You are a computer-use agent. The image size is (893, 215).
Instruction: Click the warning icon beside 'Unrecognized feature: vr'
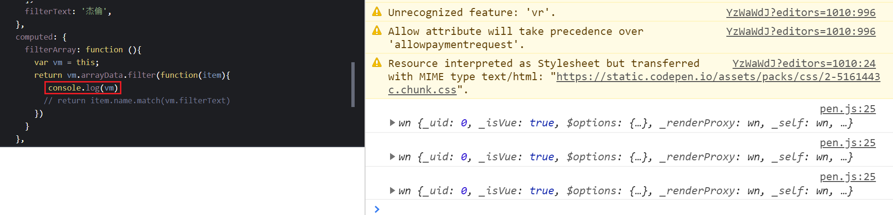coord(377,12)
